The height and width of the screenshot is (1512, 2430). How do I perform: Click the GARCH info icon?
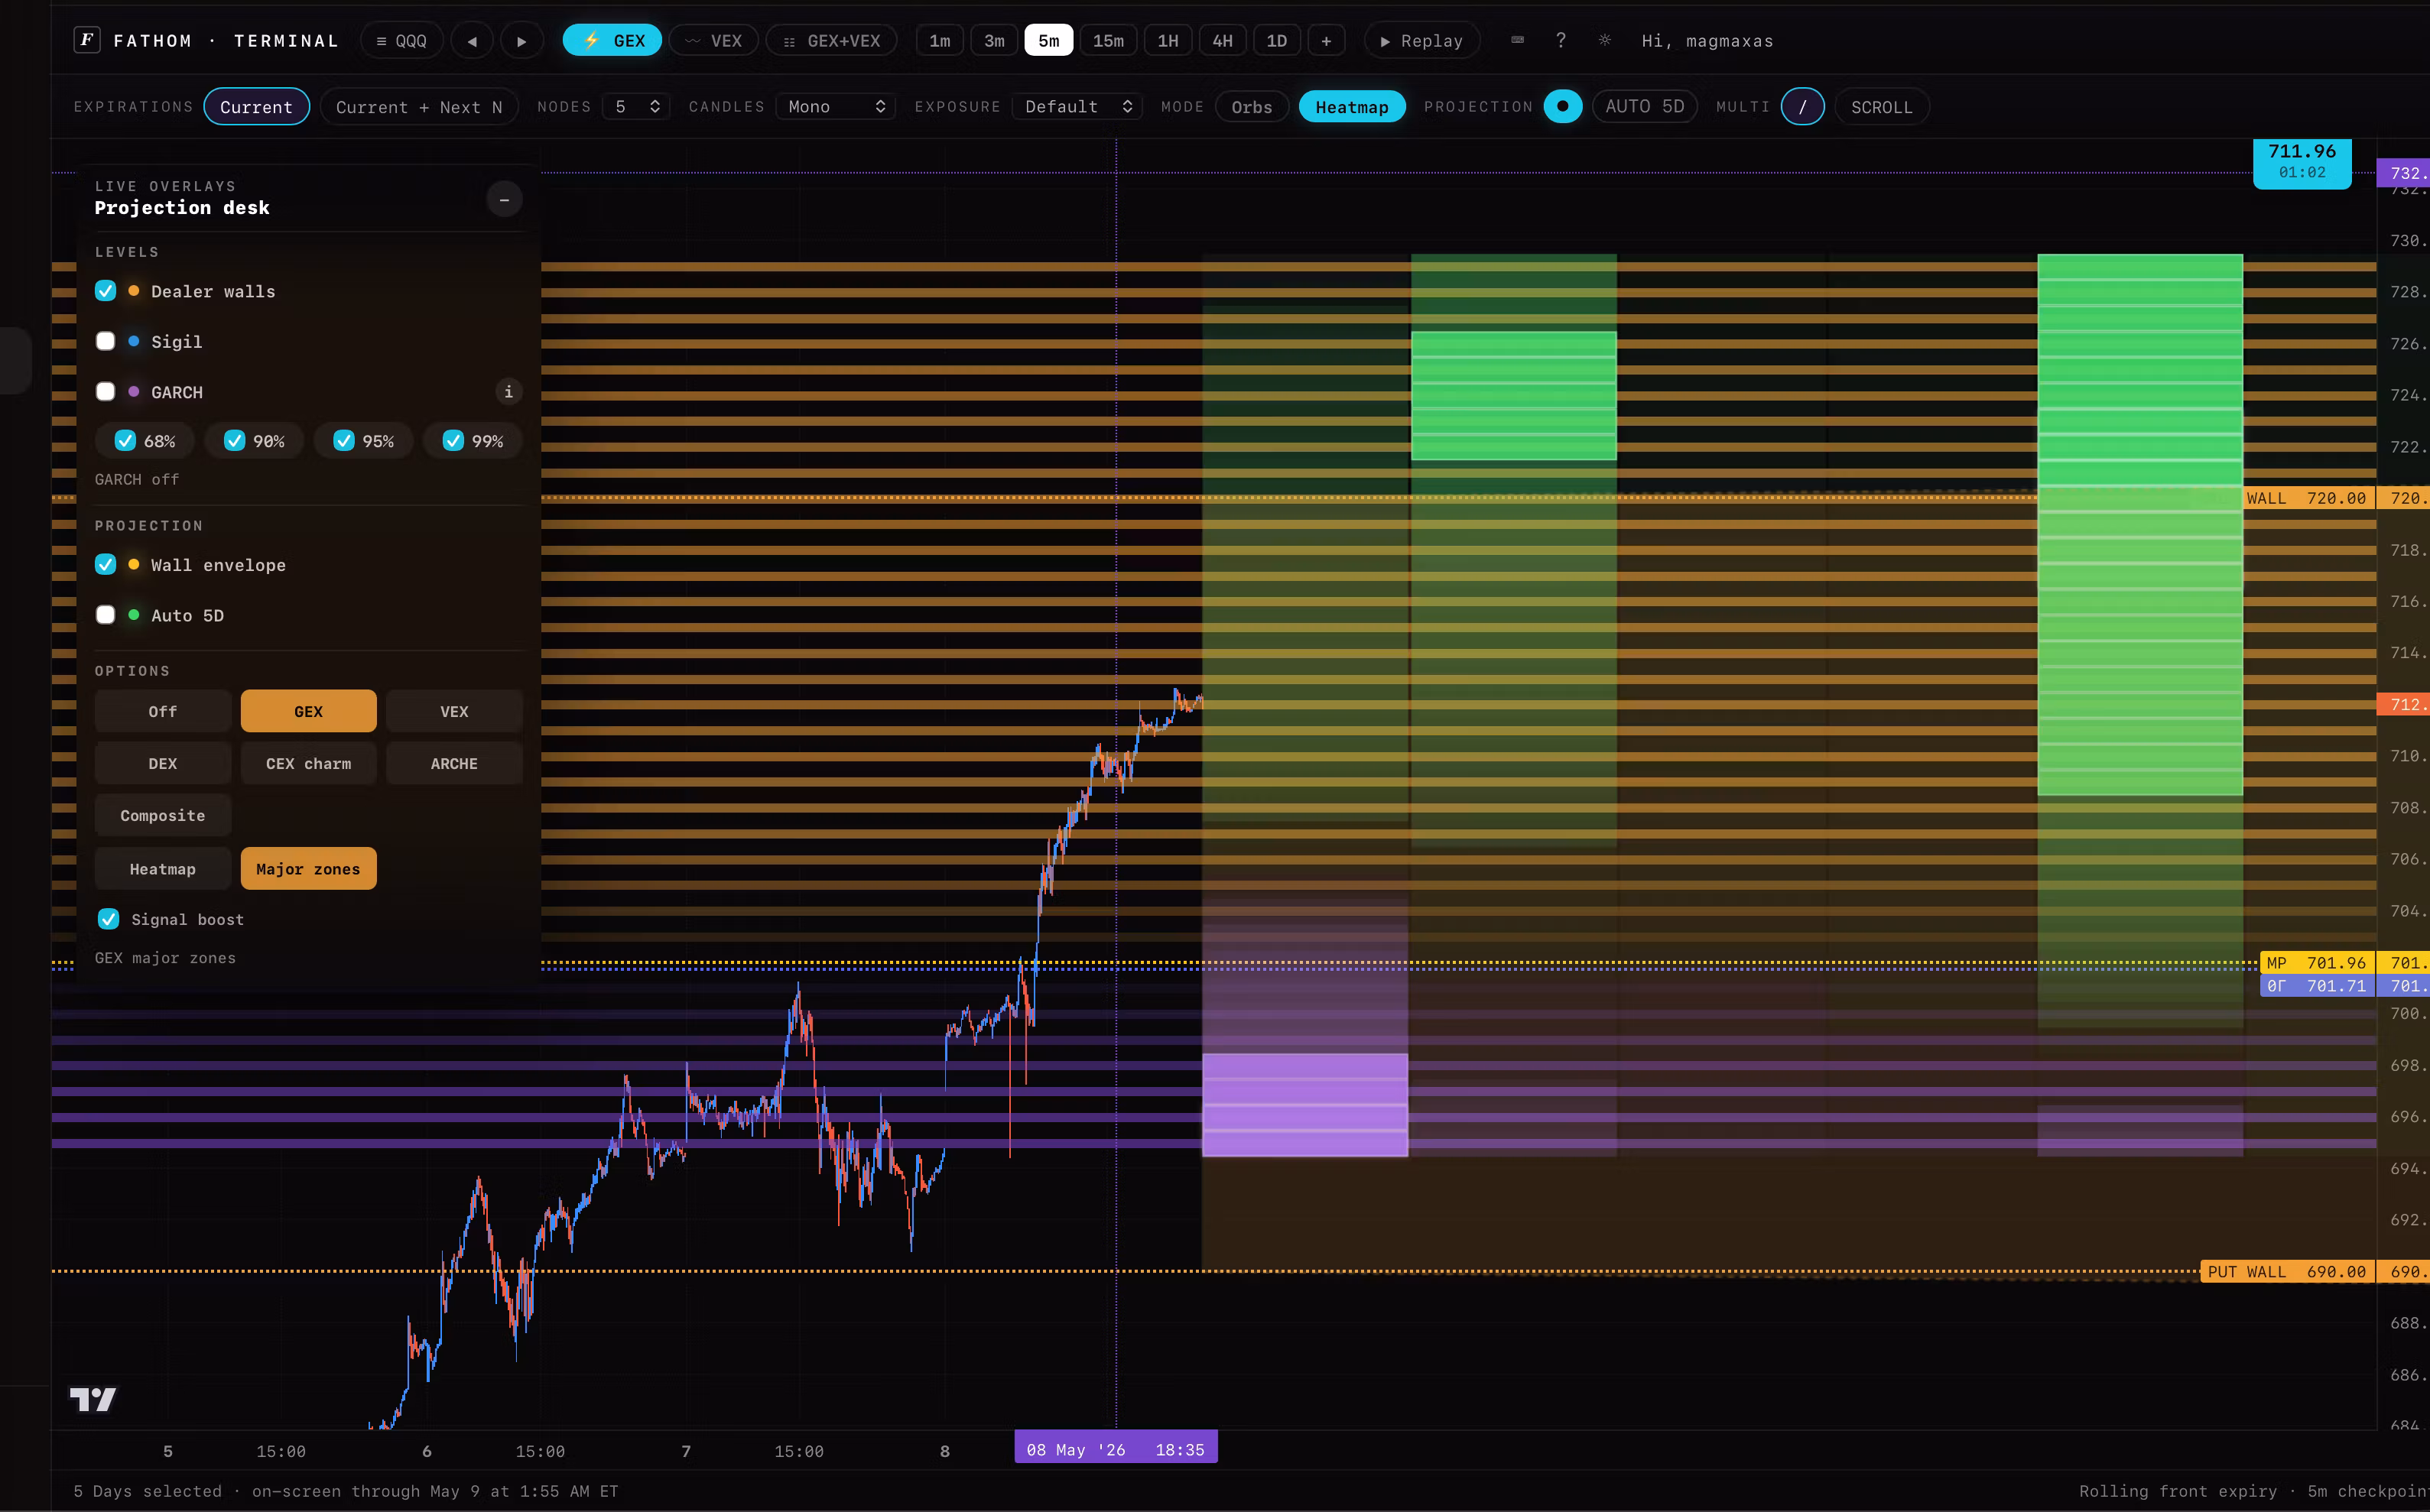tap(508, 391)
